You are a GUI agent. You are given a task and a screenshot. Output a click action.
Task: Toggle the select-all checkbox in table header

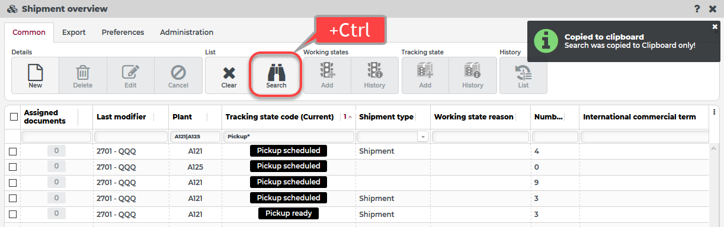point(14,116)
